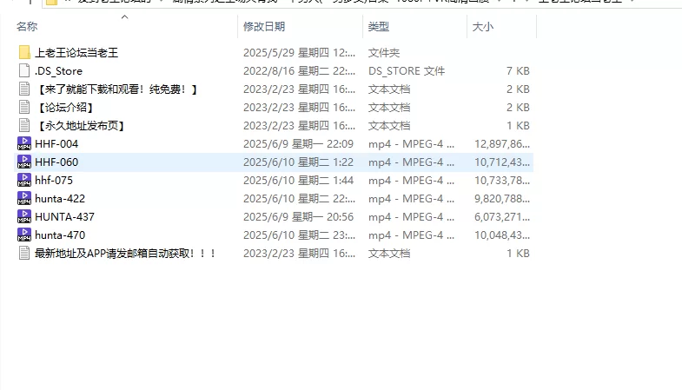Click the 【论坛介绍】 document icon
The height and width of the screenshot is (390, 682).
click(x=24, y=108)
